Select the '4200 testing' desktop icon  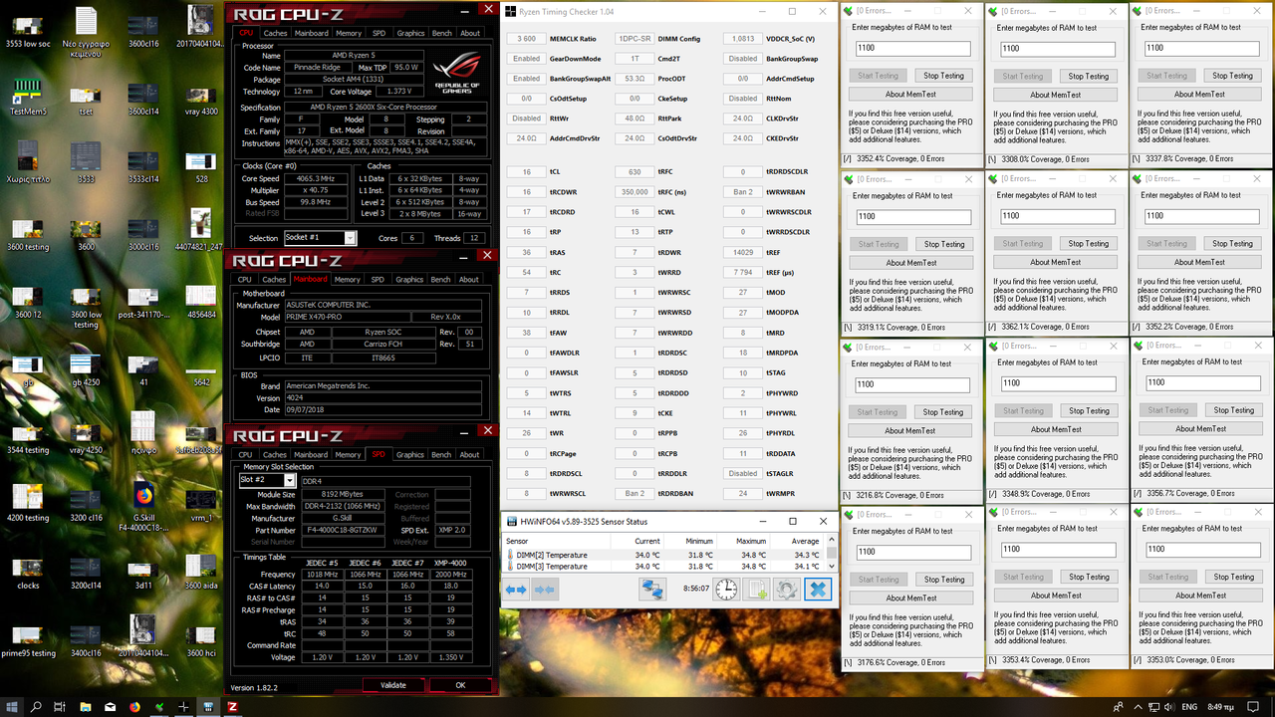tap(29, 501)
